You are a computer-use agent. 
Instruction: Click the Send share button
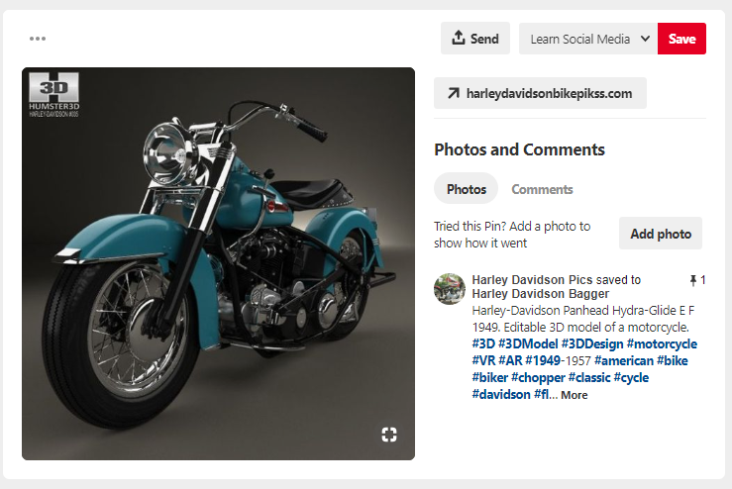point(475,39)
